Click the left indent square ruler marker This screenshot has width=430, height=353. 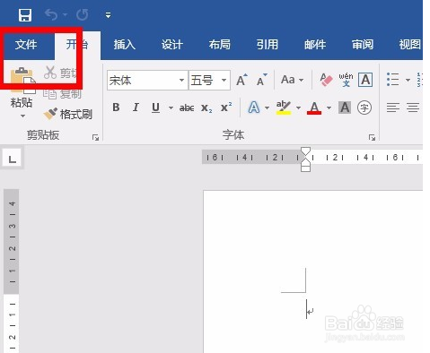pyautogui.click(x=305, y=168)
